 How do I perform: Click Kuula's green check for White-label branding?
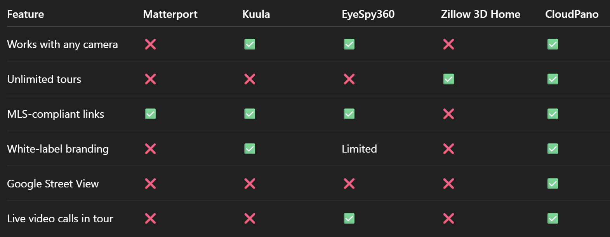tap(250, 149)
